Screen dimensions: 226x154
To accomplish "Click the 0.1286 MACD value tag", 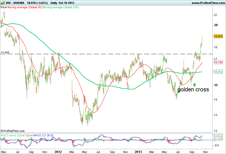I will pyautogui.click(x=218, y=139).
